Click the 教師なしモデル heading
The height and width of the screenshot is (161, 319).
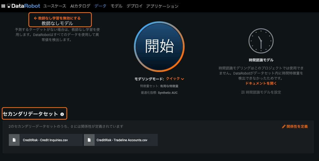57,23
